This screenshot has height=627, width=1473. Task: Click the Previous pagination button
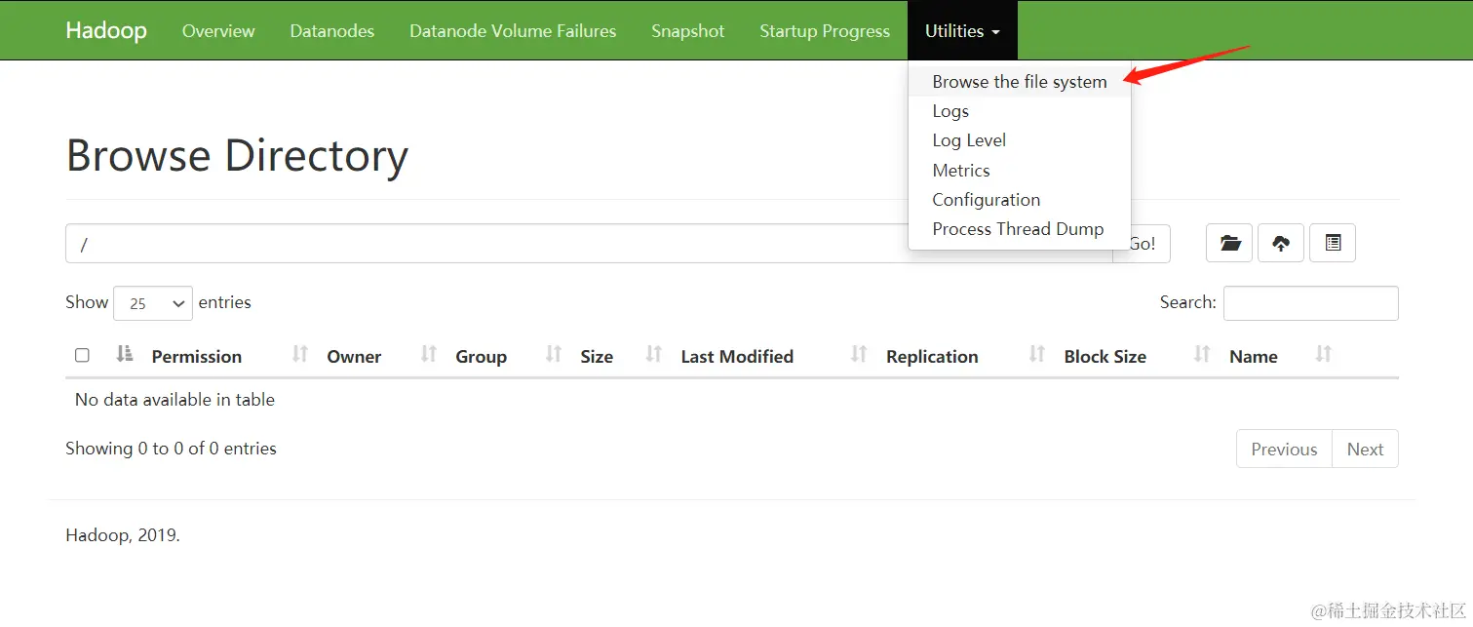pyautogui.click(x=1284, y=449)
